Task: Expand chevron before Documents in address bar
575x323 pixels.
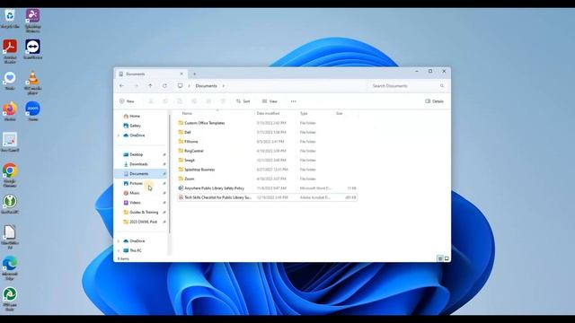Action: 190,86
